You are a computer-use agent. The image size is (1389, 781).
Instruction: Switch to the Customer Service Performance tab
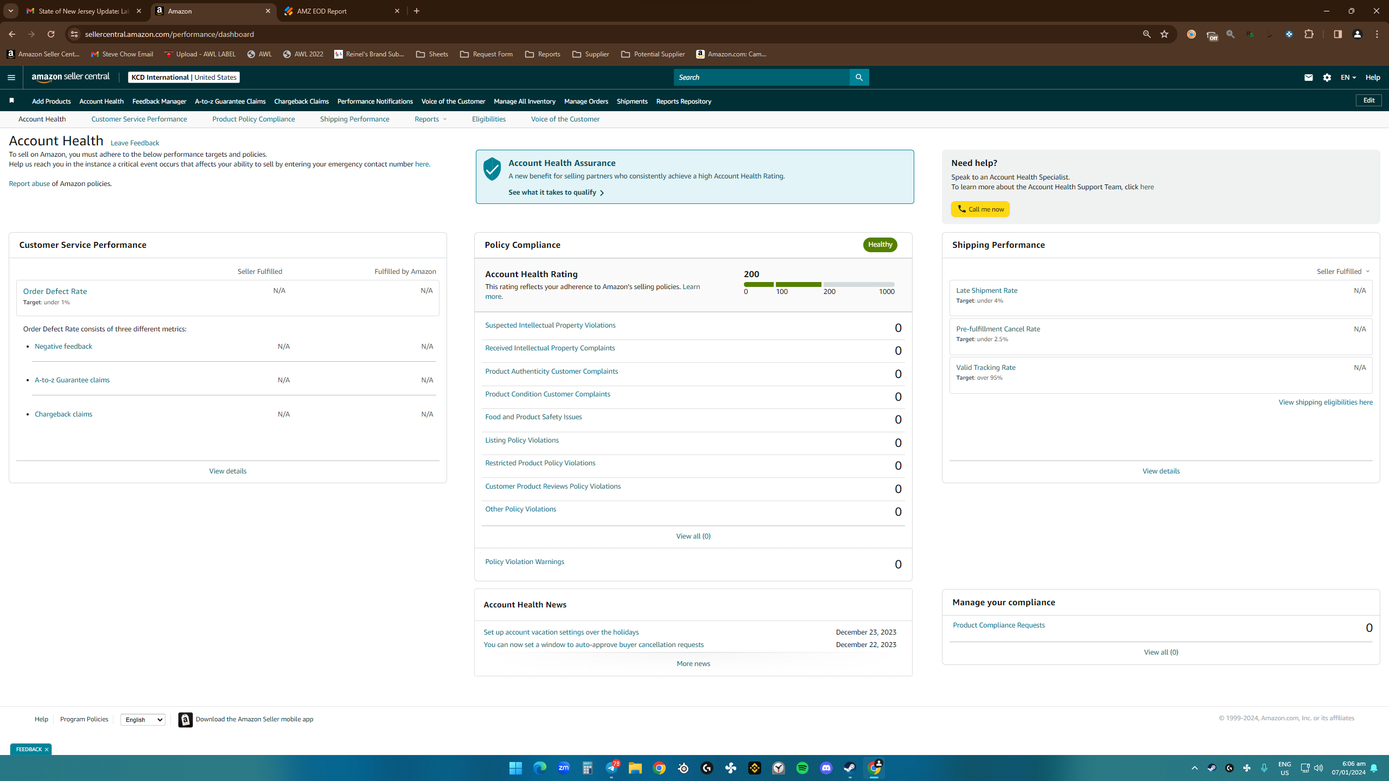(x=139, y=119)
